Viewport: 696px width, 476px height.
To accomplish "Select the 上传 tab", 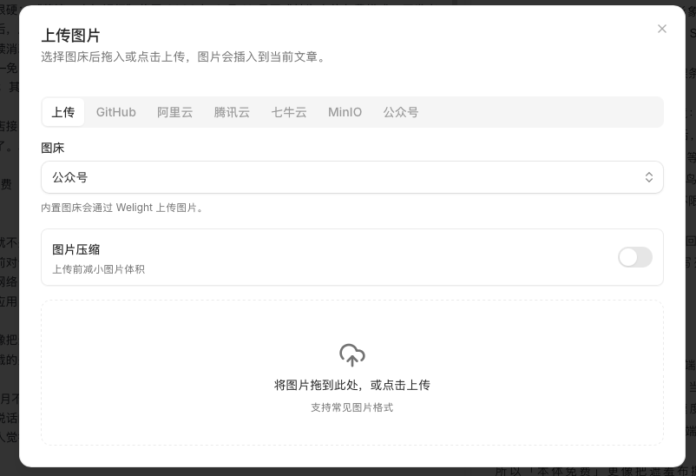I will [63, 112].
